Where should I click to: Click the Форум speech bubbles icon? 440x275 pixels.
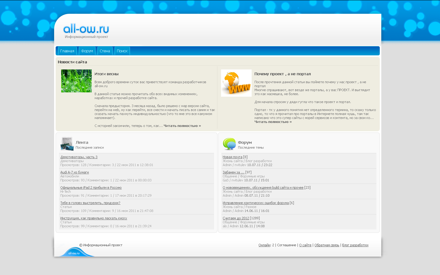[x=229, y=144]
